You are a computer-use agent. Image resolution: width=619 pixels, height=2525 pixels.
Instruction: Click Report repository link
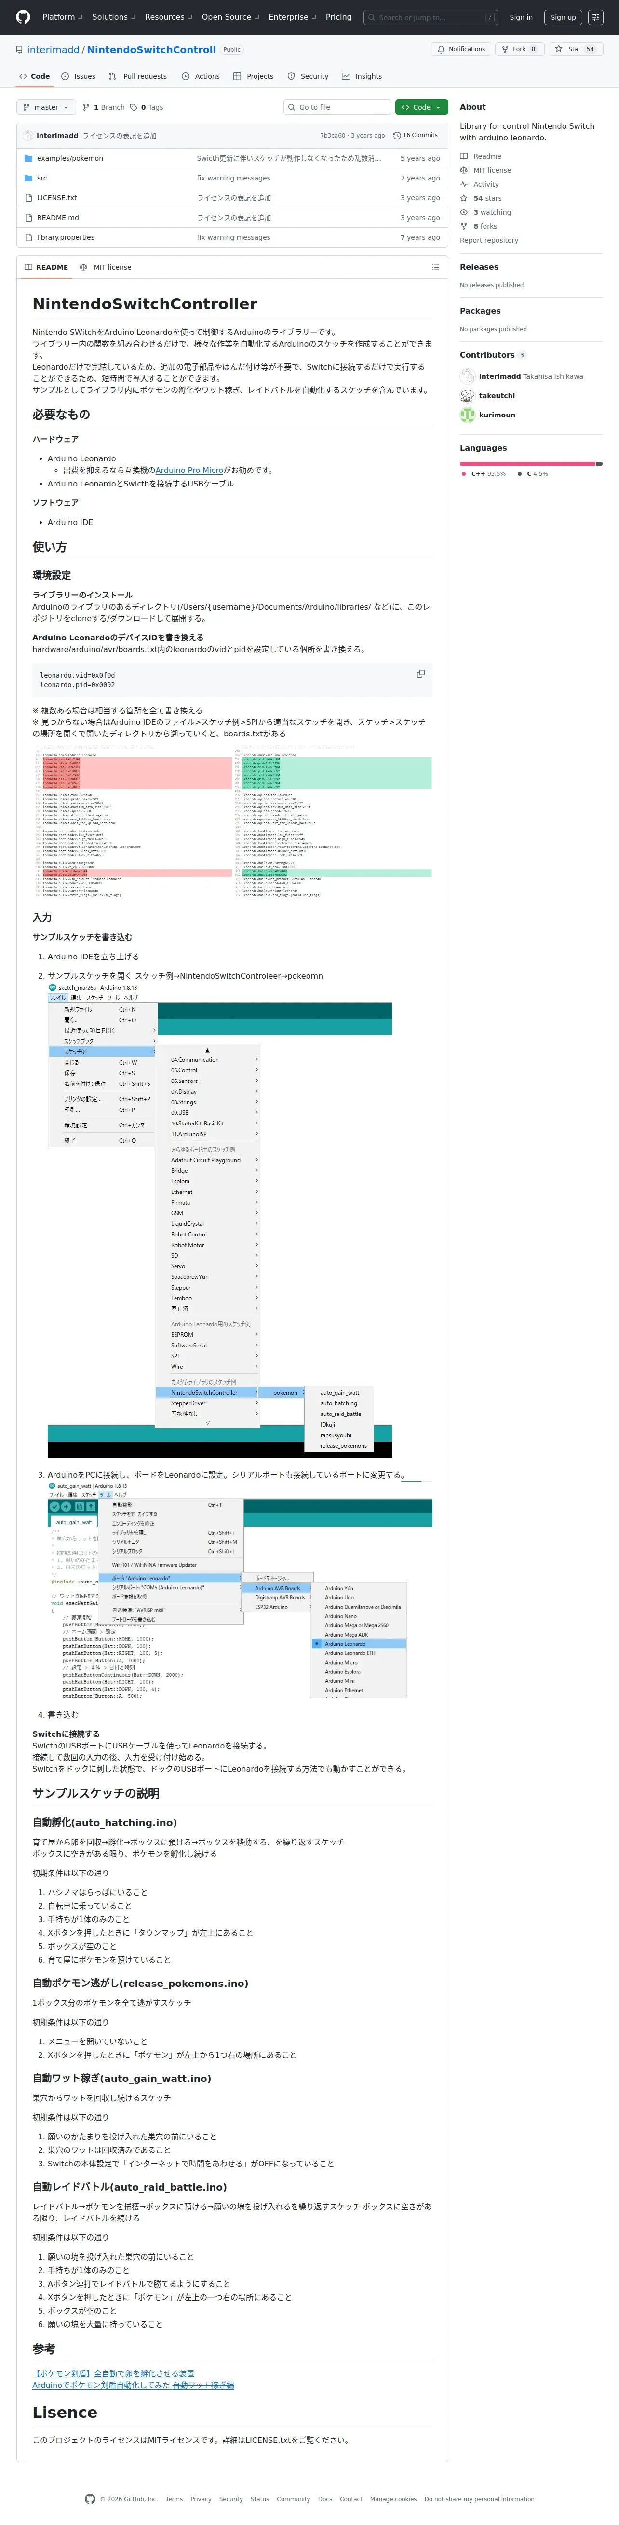[489, 240]
